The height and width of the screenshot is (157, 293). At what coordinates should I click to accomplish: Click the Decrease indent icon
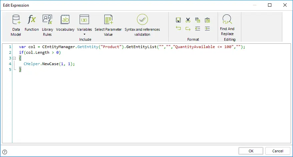[198, 28]
